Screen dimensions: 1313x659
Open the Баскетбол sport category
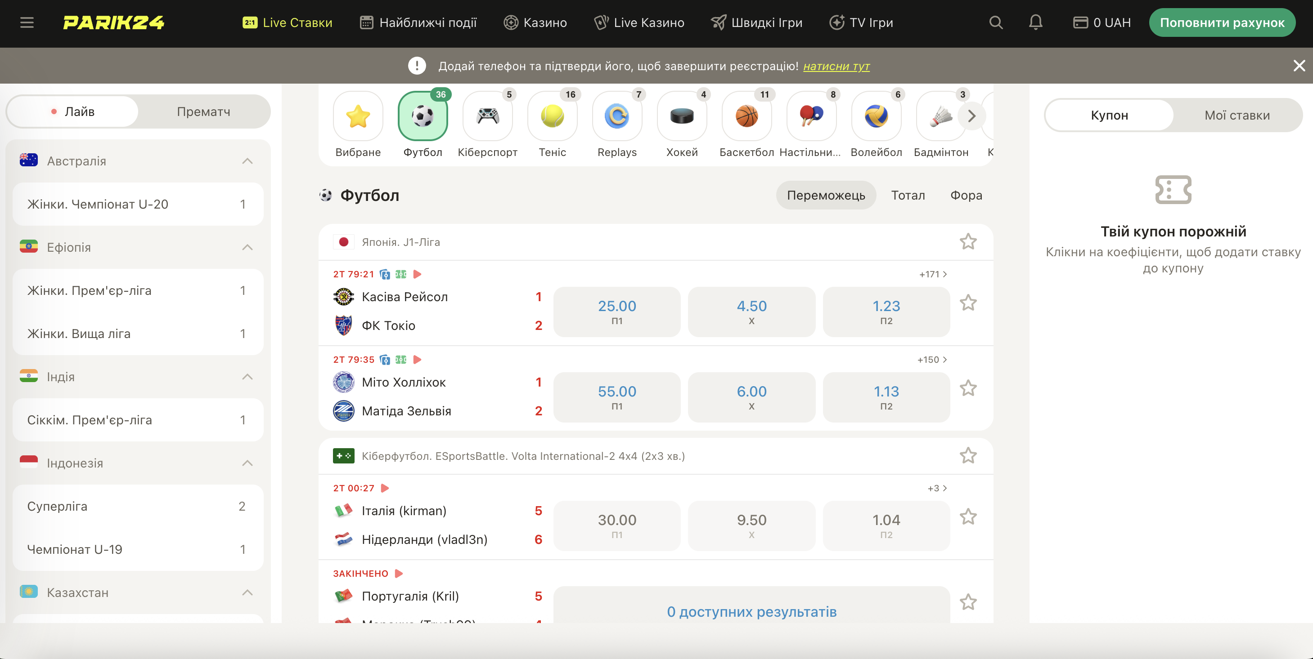click(x=746, y=116)
